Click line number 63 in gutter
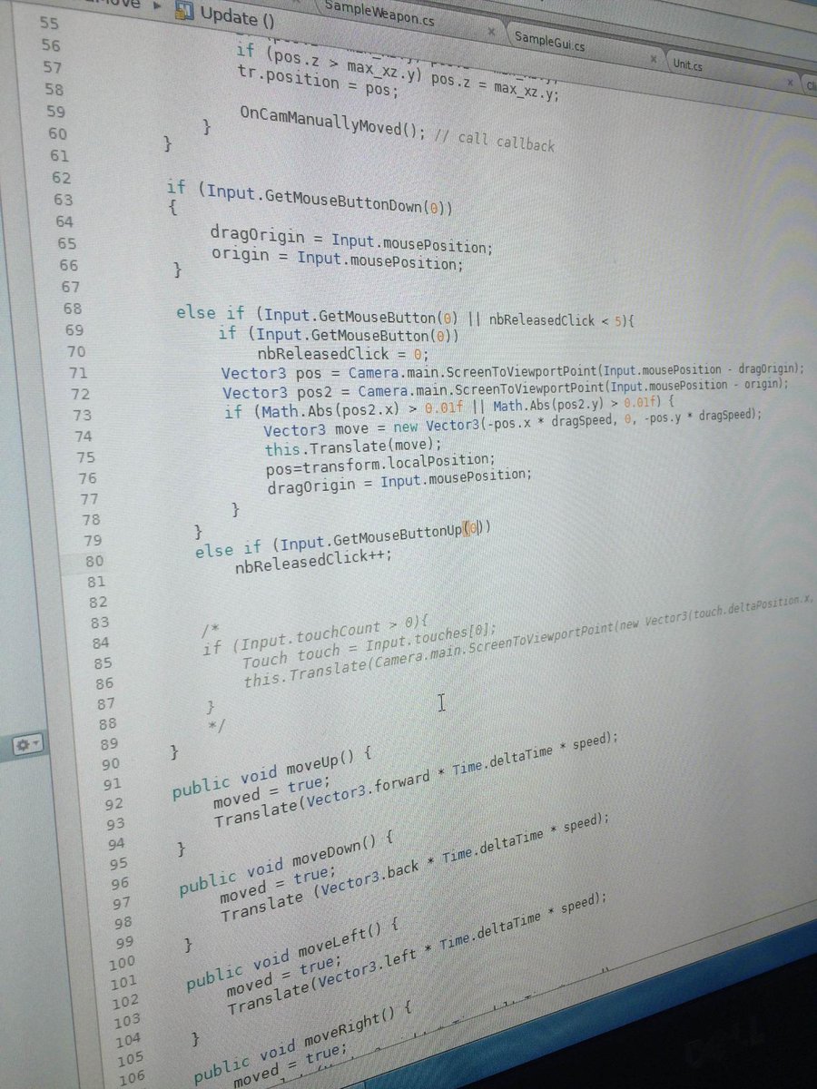817x1089 pixels. point(64,201)
